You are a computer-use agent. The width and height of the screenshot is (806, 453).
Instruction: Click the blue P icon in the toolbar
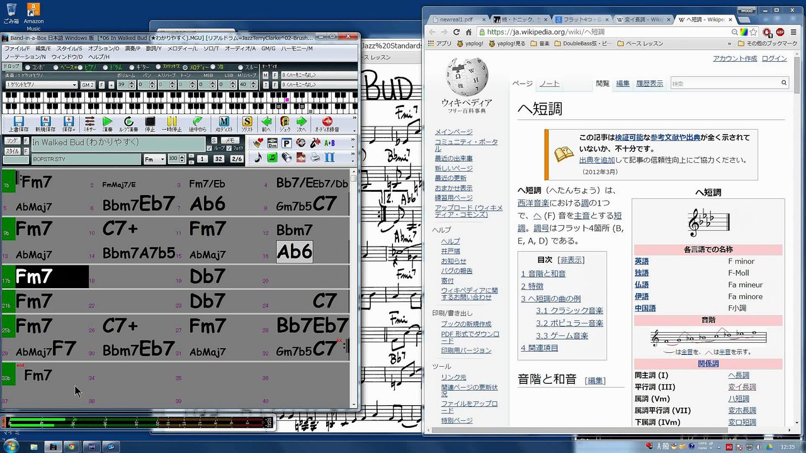pyautogui.click(x=287, y=143)
